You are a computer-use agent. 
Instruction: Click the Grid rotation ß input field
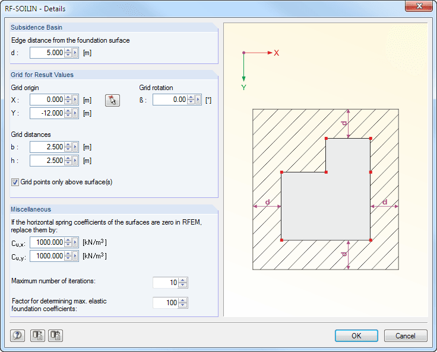(170, 100)
